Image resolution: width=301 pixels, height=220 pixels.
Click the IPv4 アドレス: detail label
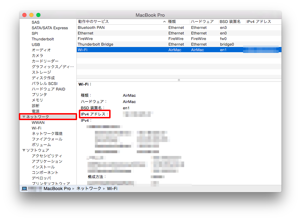click(x=95, y=114)
